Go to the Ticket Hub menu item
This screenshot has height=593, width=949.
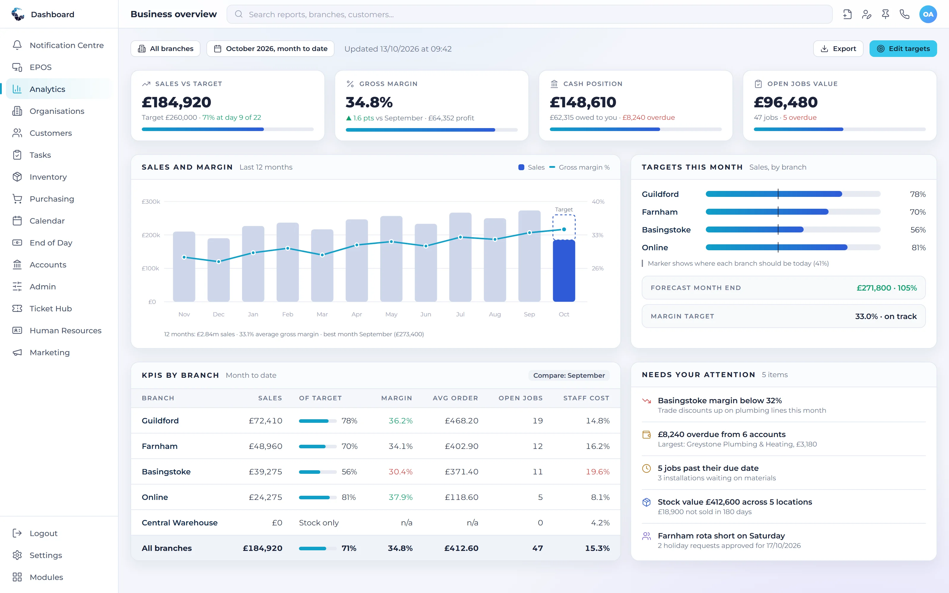point(58,309)
